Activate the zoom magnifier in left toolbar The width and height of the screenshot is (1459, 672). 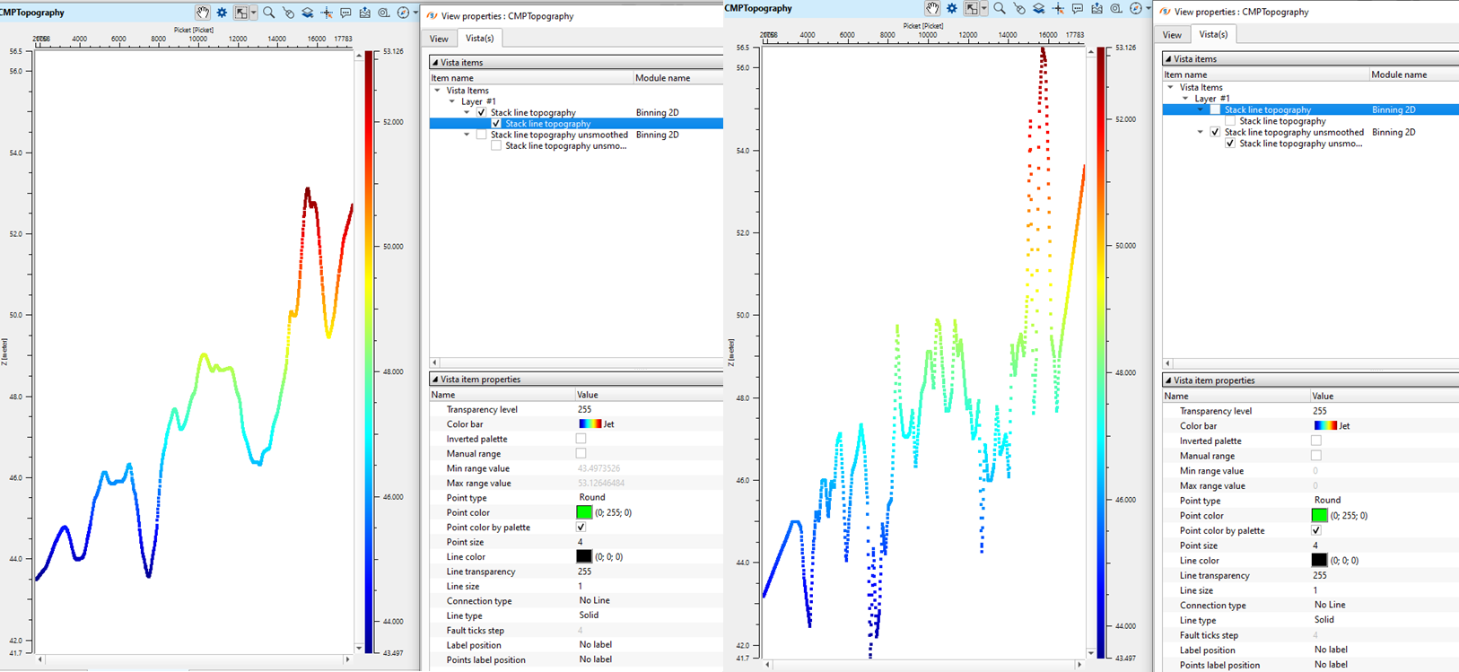tap(268, 13)
